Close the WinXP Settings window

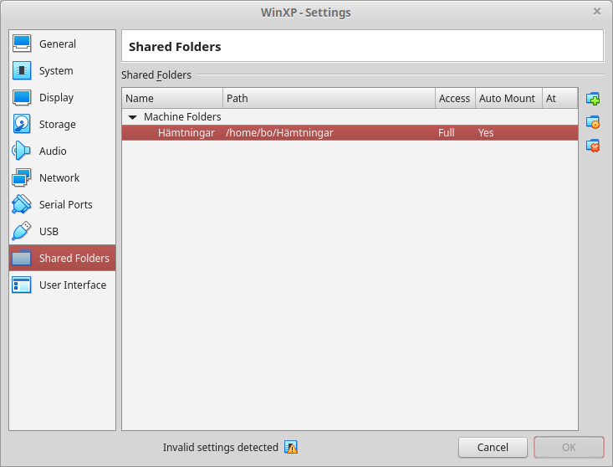[596, 12]
